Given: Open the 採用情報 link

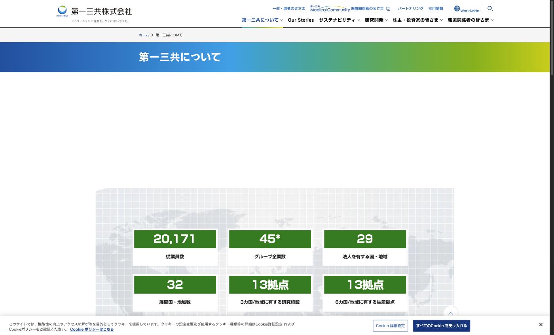Looking at the screenshot, I should pyautogui.click(x=436, y=8).
